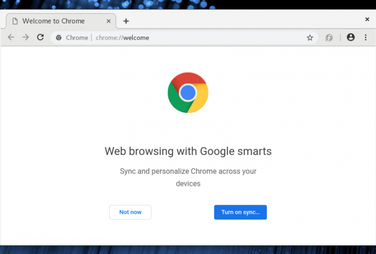Click the 'Chrome' label in the address bar
This screenshot has width=376, height=254.
[77, 38]
